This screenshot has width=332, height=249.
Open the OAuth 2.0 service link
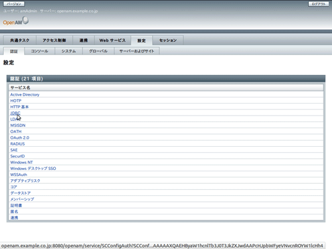point(20,137)
